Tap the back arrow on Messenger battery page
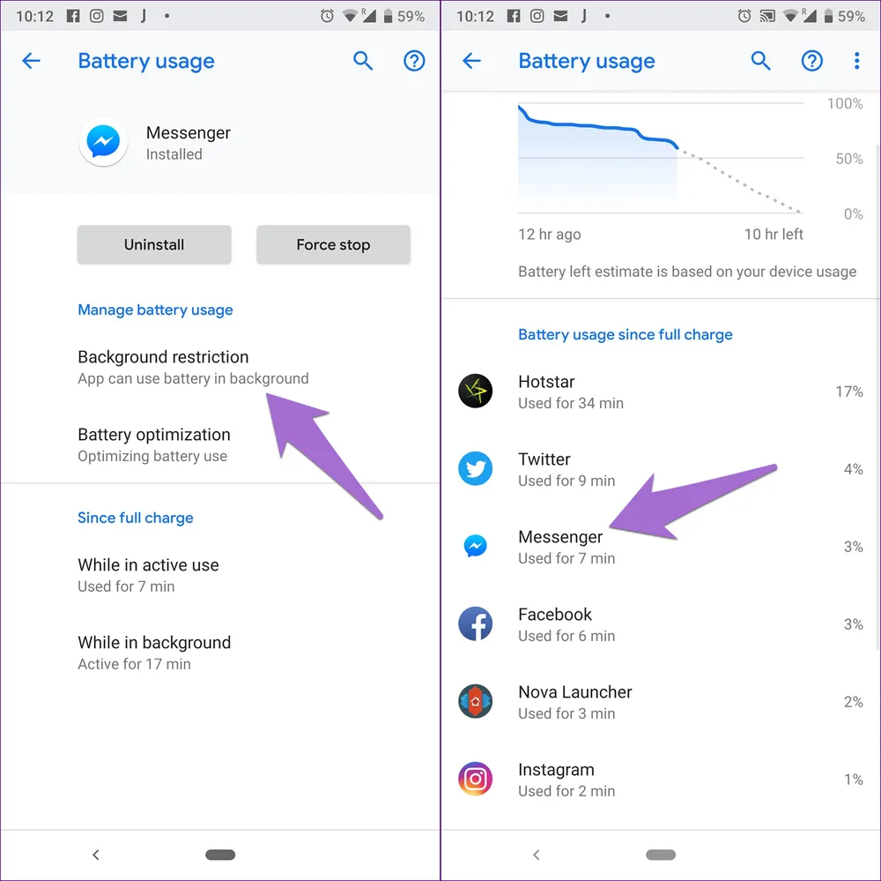Viewport: 881px width, 881px height. tap(31, 61)
